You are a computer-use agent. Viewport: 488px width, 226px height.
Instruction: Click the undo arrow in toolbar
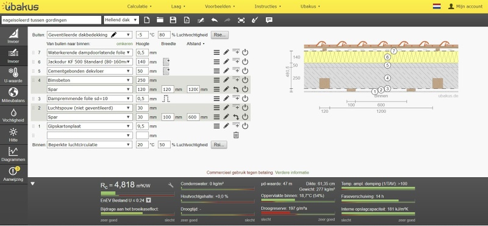pyautogui.click(x=215, y=20)
